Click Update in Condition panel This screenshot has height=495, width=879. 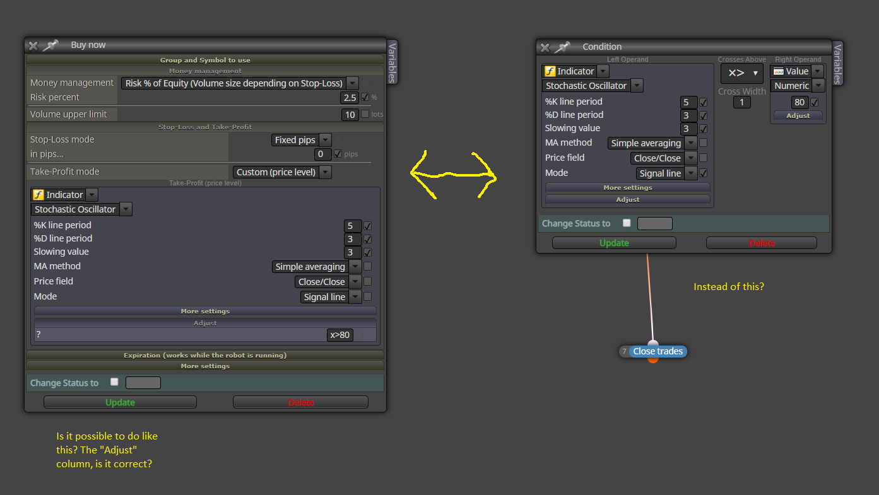614,243
